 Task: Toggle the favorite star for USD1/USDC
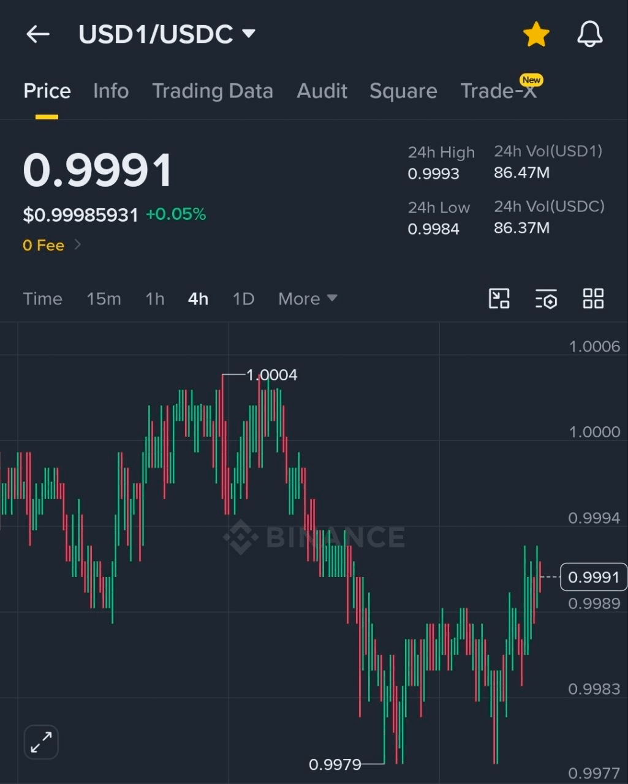536,34
